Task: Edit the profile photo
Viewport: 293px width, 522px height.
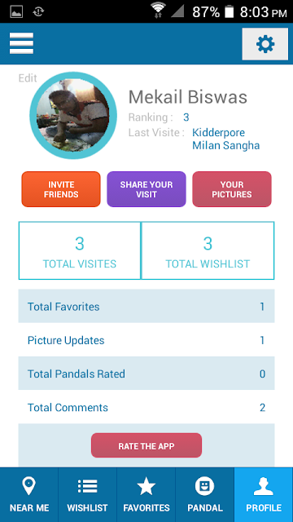Action: [x=28, y=78]
